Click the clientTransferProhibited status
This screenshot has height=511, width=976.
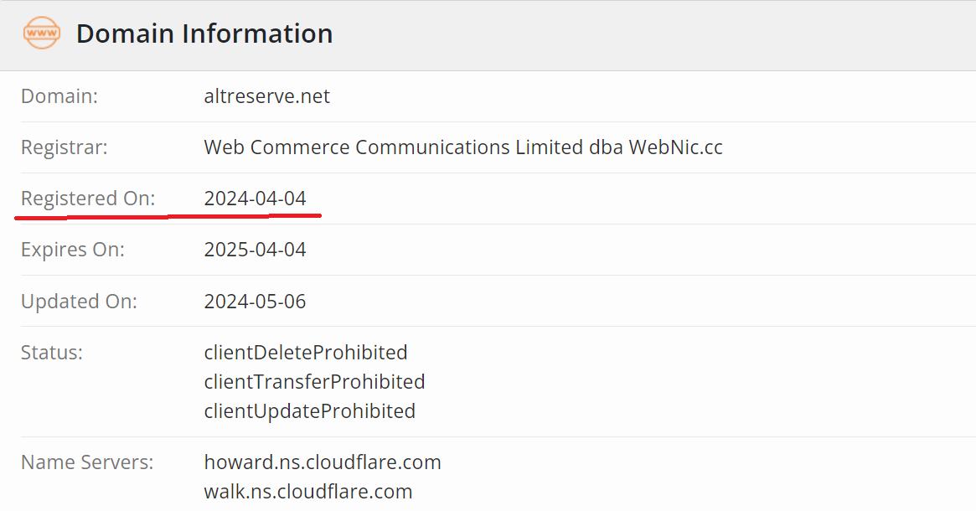[x=314, y=382]
